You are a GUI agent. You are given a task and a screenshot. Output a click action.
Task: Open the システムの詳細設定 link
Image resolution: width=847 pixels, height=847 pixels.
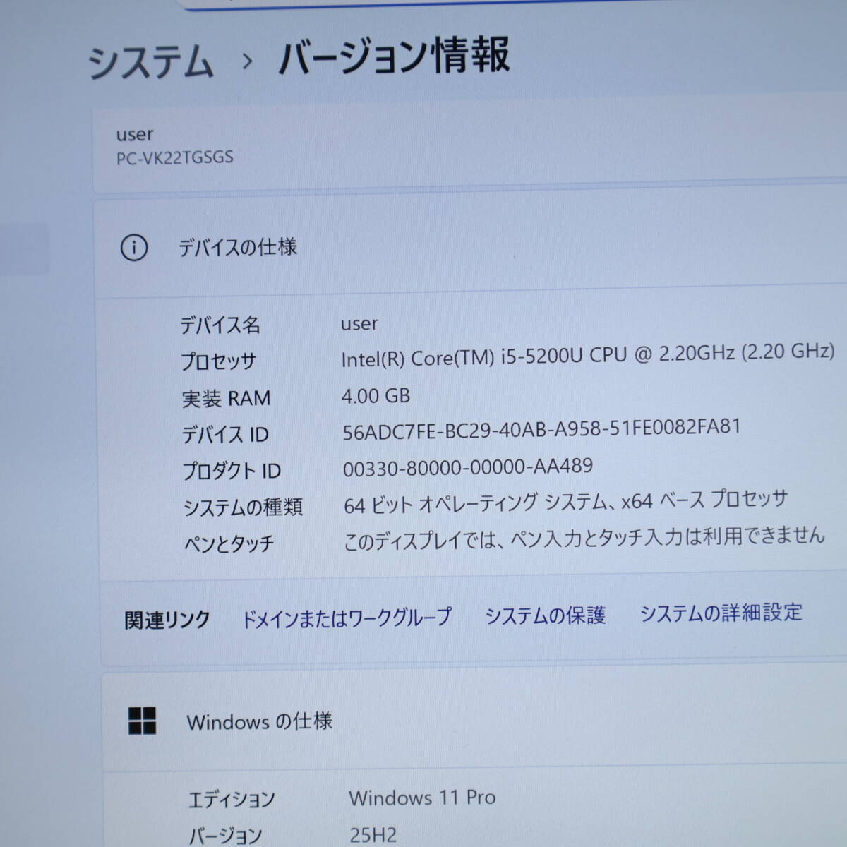[721, 612]
